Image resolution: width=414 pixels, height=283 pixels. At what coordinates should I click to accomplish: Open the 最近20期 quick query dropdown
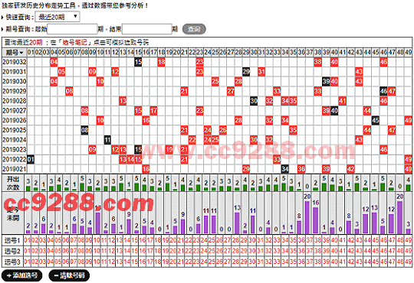(58, 17)
